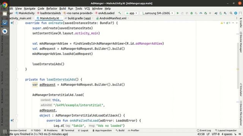
Task: Open the App Inspection tool window
Action: (x=102, y=130)
